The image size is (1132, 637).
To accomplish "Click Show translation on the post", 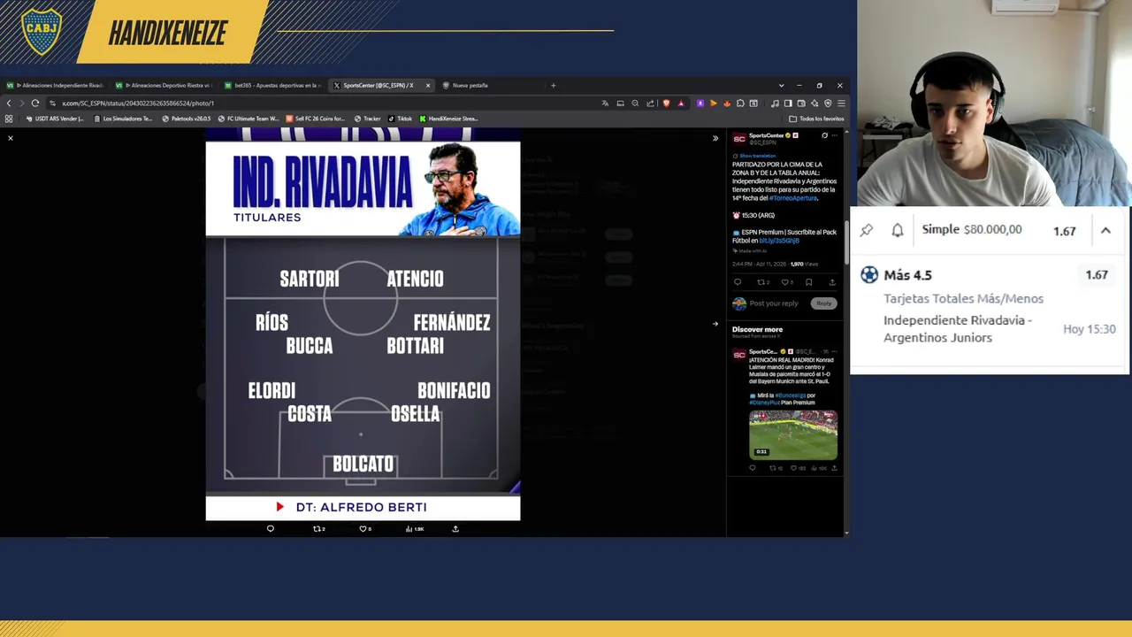I will [757, 156].
